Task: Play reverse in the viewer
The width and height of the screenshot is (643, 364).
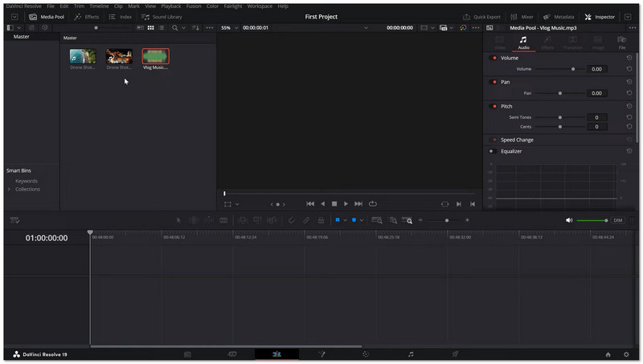Action: click(323, 204)
